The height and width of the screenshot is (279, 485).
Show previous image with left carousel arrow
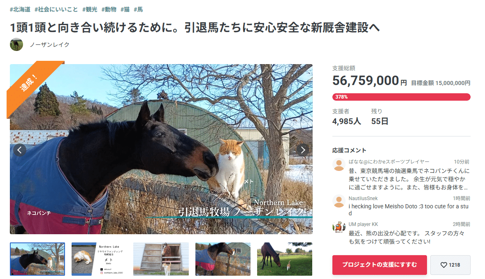click(19, 150)
